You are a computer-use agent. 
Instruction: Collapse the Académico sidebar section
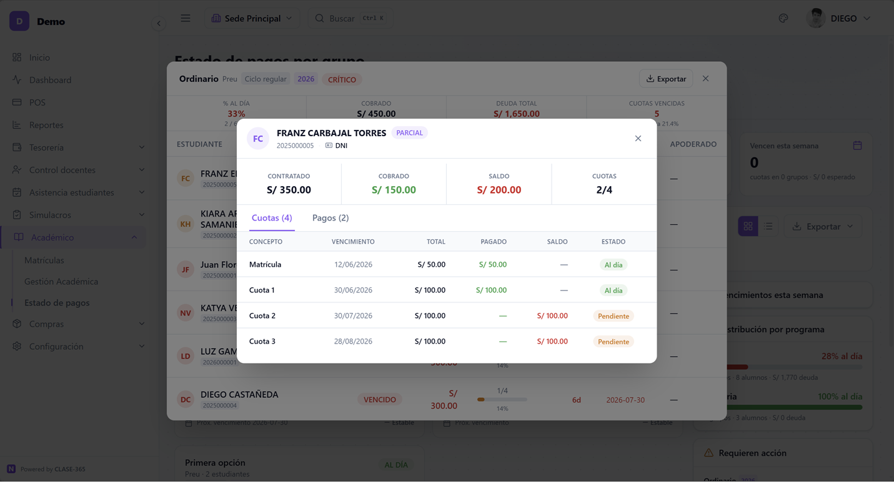79,237
